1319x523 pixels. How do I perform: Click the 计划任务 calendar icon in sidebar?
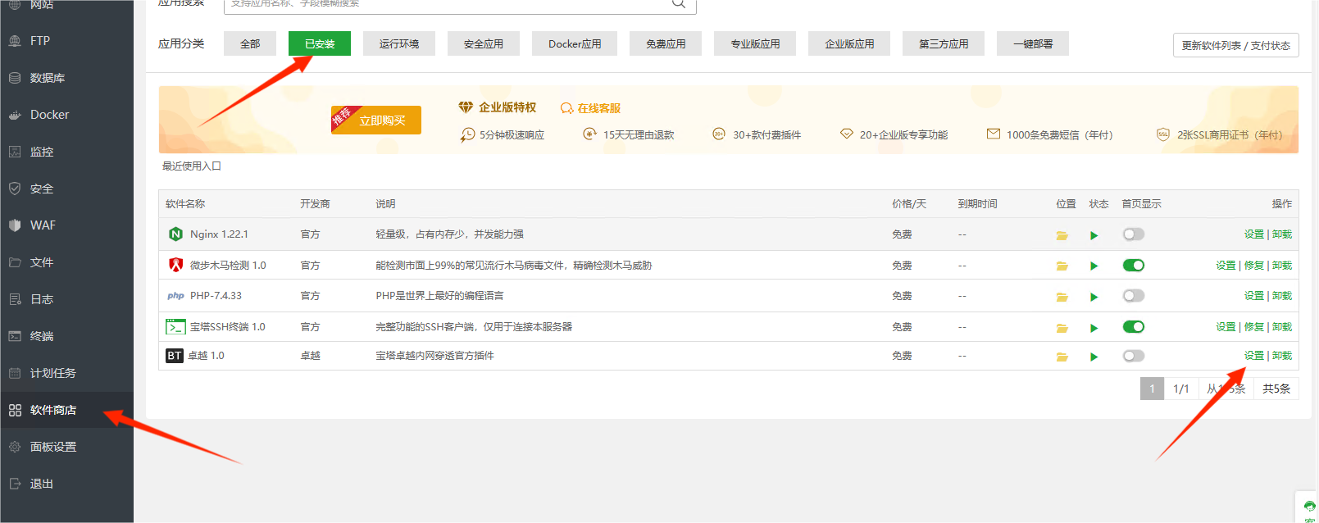(15, 373)
